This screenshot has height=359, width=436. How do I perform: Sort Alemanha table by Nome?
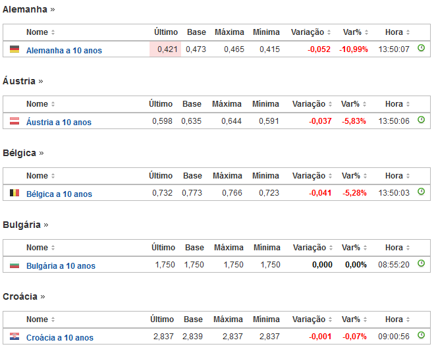[41, 32]
